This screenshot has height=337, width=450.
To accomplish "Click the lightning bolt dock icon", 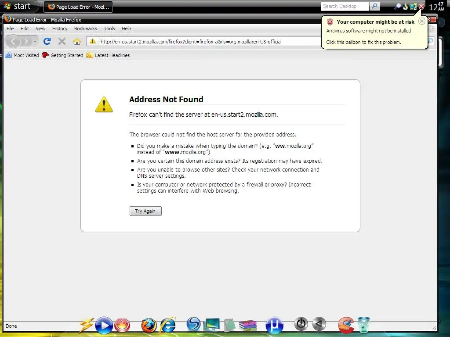I will pos(87,326).
